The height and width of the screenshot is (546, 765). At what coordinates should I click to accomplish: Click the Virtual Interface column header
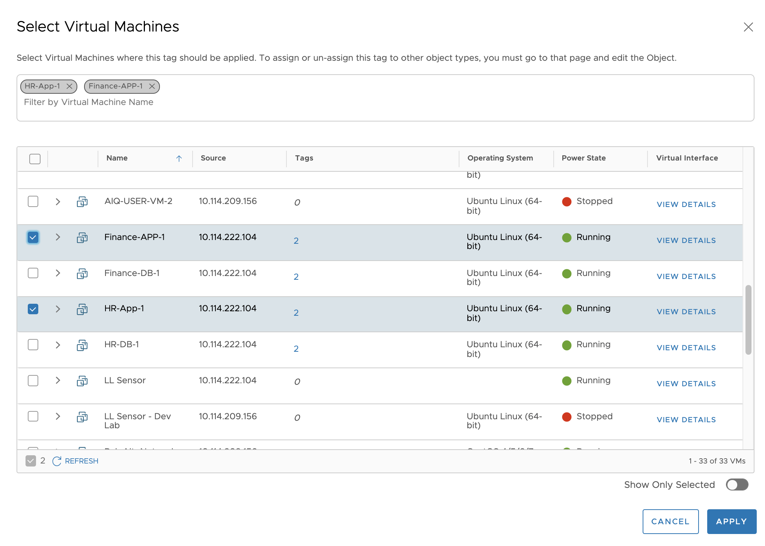click(x=687, y=158)
